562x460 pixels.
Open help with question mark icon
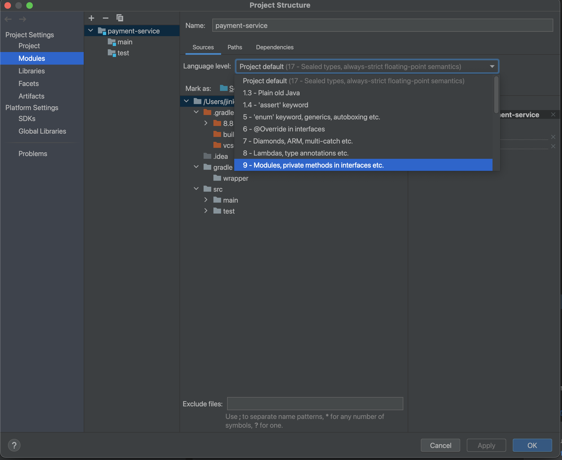14,445
